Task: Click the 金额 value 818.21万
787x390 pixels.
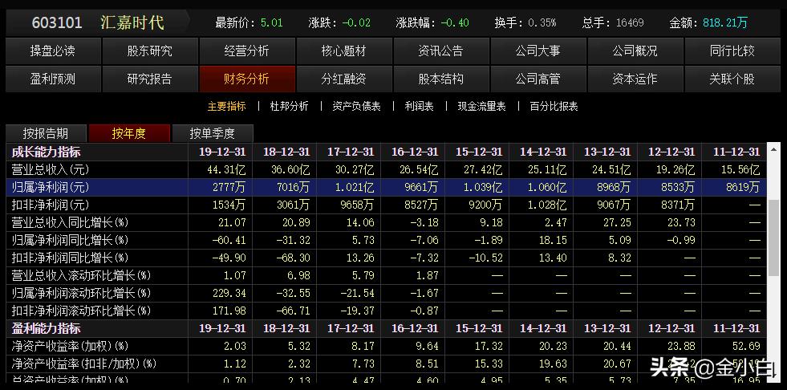Action: [724, 22]
